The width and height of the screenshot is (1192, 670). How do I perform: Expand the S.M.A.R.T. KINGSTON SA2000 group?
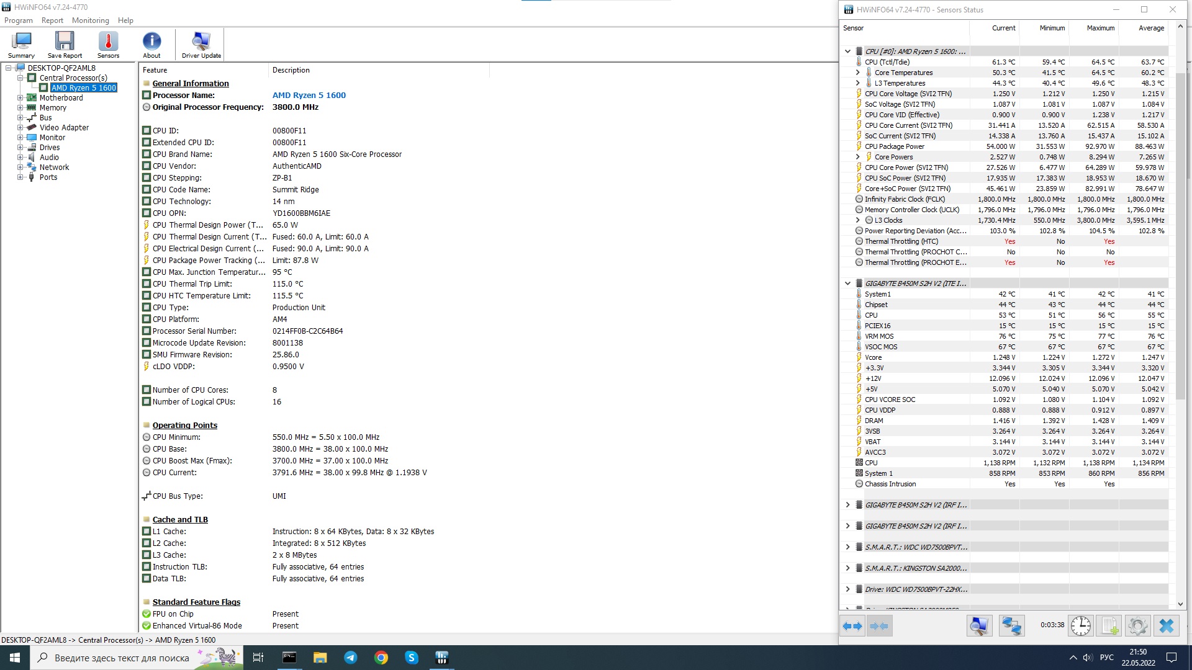coord(847,568)
